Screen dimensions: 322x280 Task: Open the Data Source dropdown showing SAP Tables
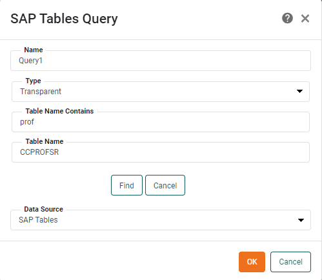pos(161,220)
